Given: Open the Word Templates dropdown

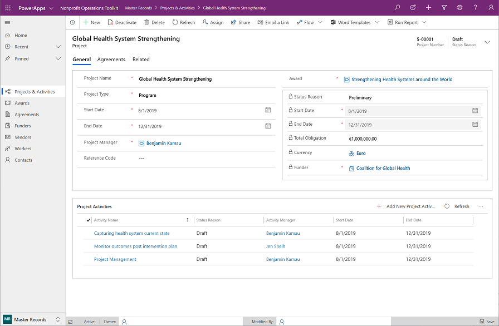Looking at the screenshot, I should [377, 22].
